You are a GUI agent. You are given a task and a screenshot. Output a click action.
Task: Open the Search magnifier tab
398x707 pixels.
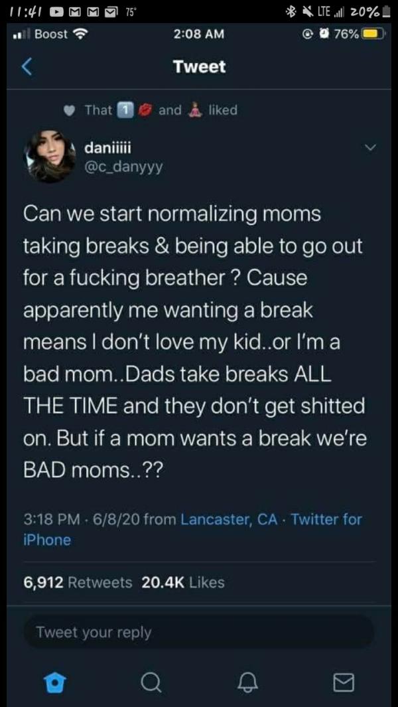tap(151, 680)
